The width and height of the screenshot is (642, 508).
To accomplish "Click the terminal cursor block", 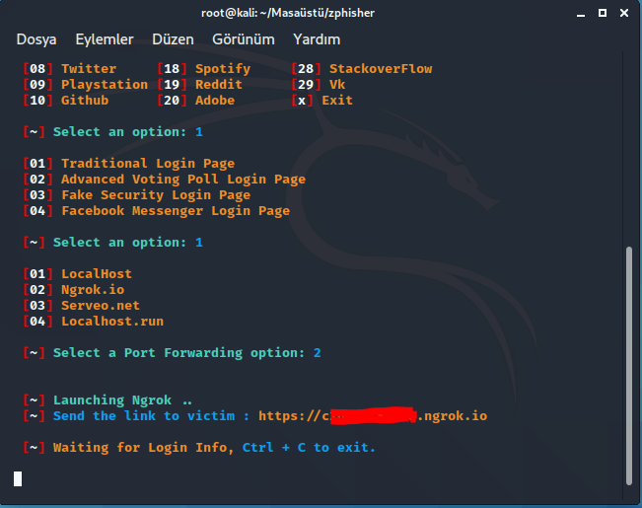I will 18,478.
